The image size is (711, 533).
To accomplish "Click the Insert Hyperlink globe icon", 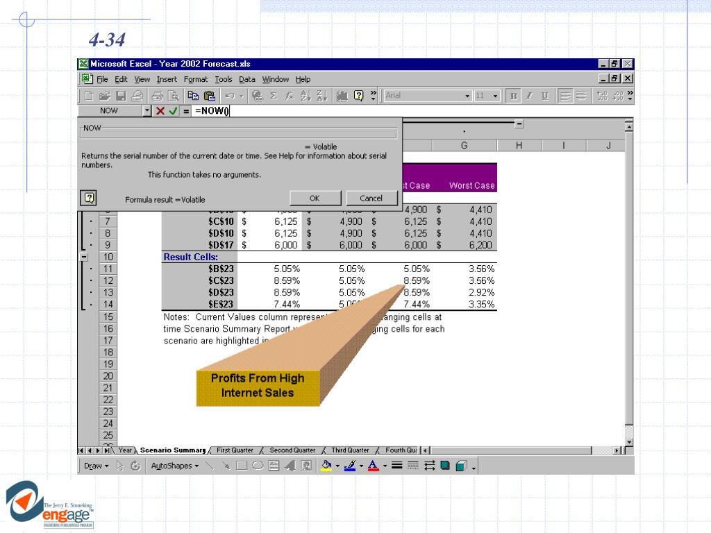I will (257, 96).
